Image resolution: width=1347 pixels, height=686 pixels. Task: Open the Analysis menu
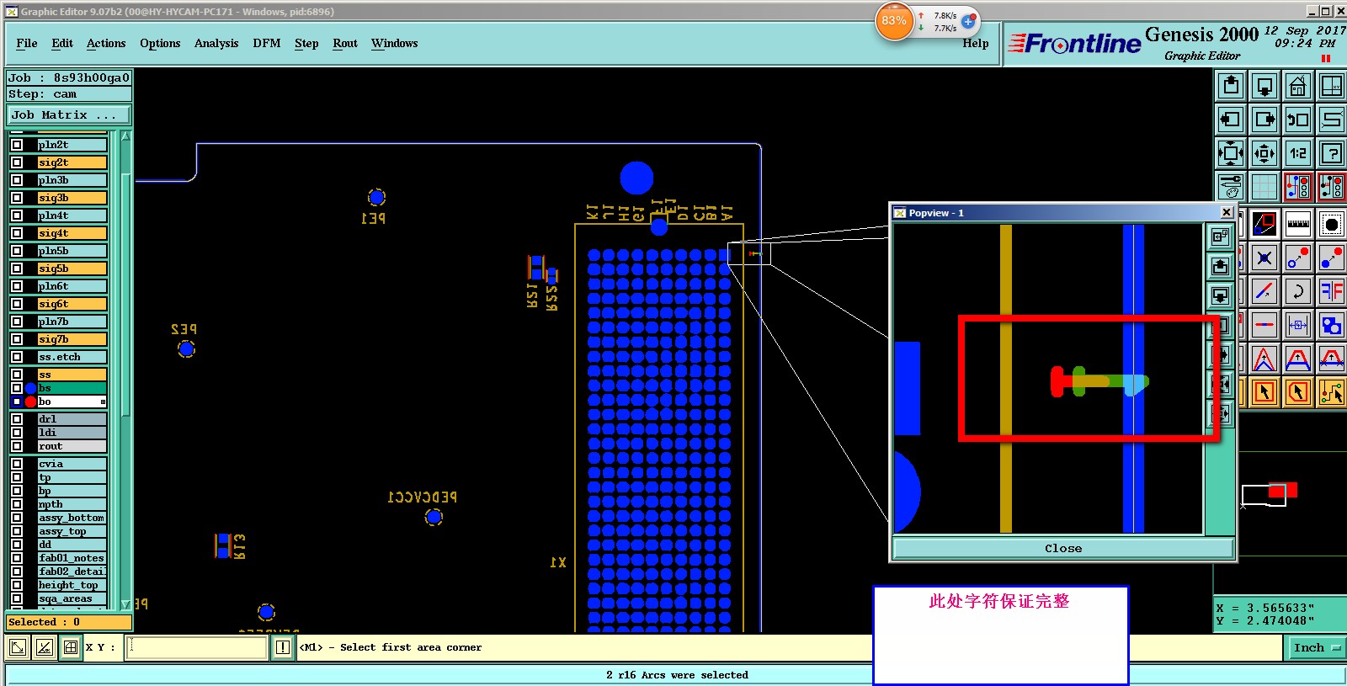point(216,43)
